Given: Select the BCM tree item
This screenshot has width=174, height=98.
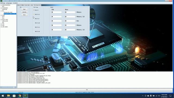Looking at the screenshot, I should [3, 7].
